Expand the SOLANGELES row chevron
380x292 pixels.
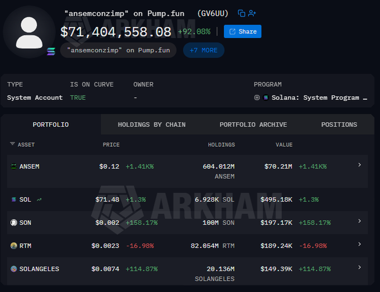[x=360, y=267]
